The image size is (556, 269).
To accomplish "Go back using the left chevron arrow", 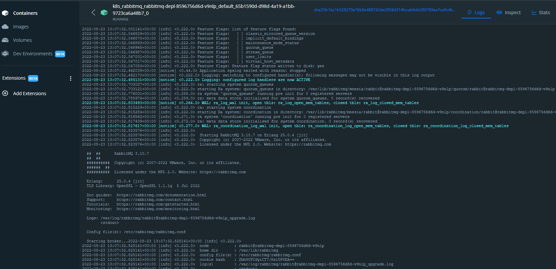I will click(x=93, y=13).
